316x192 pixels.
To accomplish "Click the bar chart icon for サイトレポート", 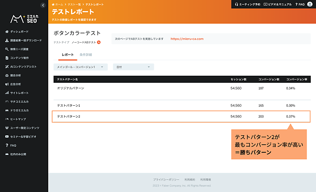I will coord(7,93).
